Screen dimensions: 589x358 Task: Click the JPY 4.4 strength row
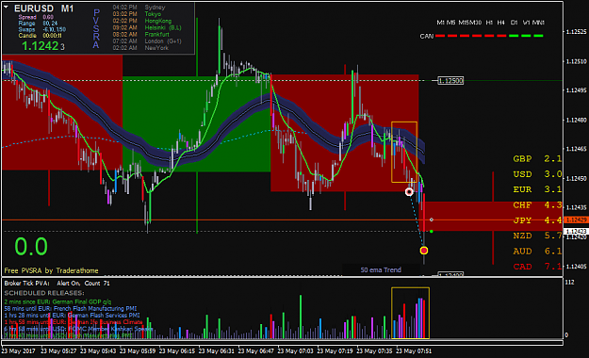tap(537, 220)
